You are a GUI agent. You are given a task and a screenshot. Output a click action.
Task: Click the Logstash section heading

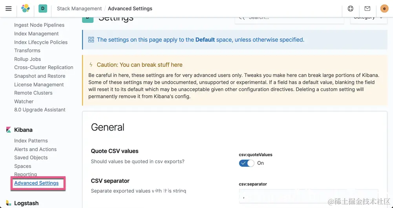click(26, 203)
